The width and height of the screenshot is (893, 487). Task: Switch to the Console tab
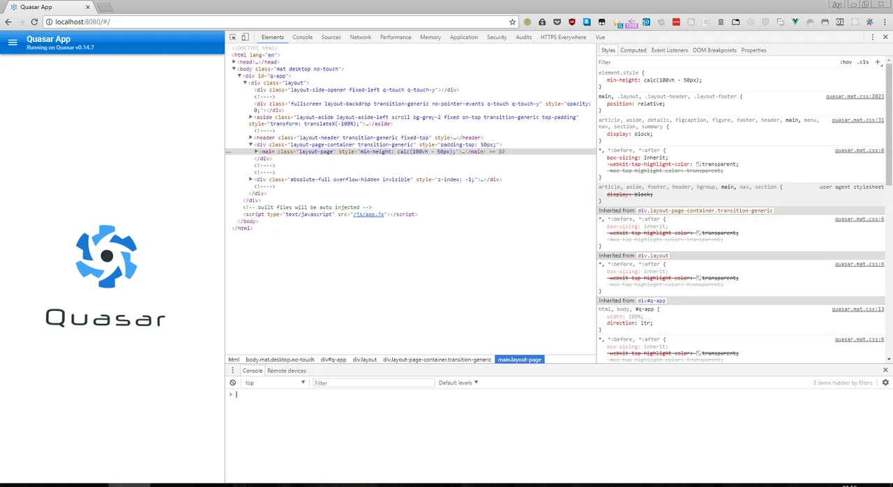[303, 37]
